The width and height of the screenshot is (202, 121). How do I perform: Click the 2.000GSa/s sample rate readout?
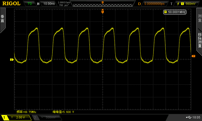pyautogui.click(x=64, y=3)
